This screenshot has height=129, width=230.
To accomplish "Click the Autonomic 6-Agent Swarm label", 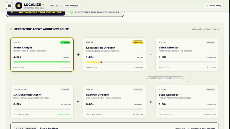I will (x=205, y=29).
